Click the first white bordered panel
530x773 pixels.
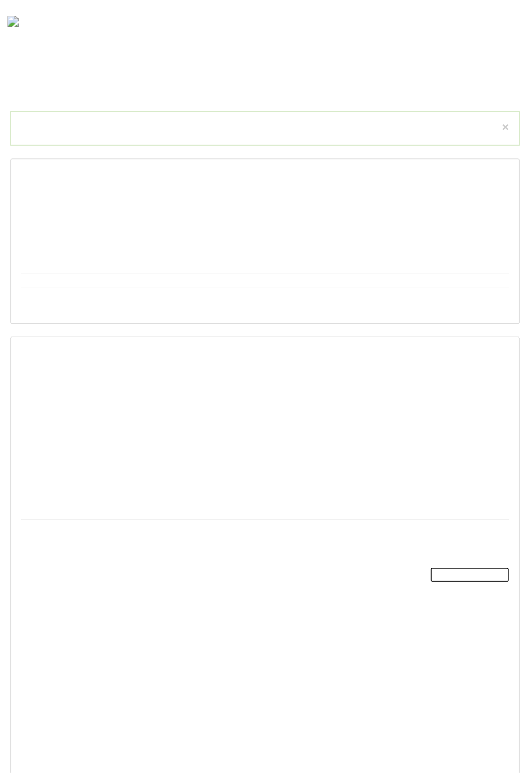[x=265, y=241]
